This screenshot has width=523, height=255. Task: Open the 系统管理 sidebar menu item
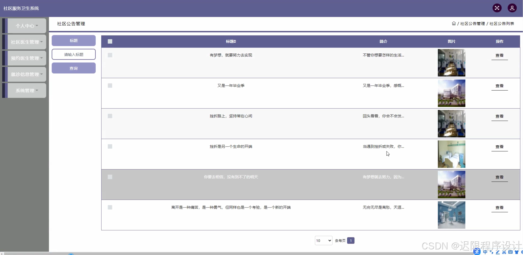(26, 90)
